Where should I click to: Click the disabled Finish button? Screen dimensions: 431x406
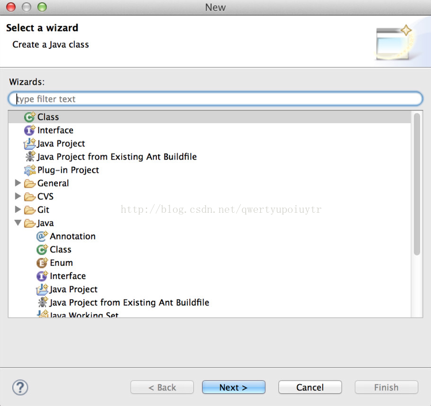387,387
